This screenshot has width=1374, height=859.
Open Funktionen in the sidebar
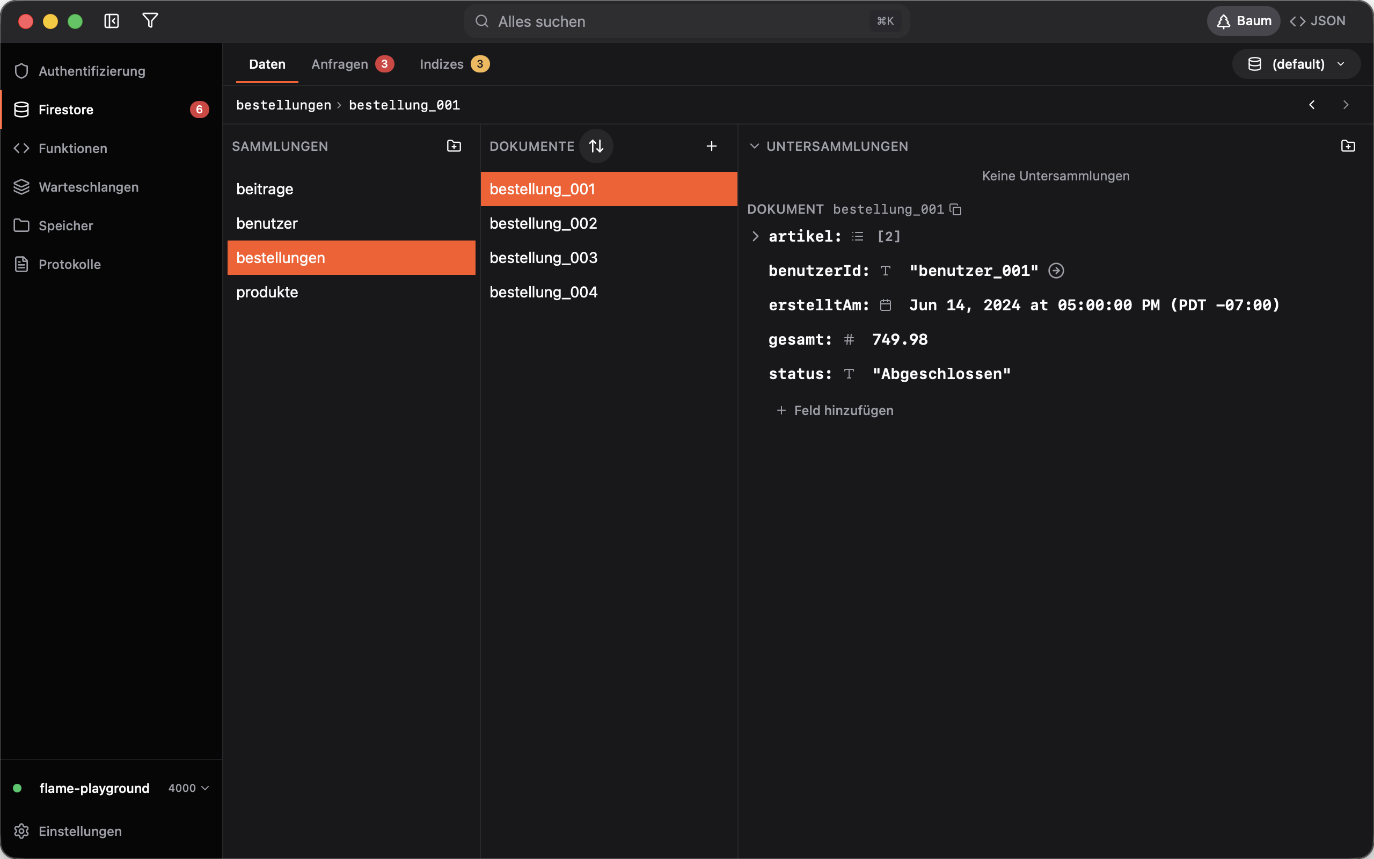111,148
